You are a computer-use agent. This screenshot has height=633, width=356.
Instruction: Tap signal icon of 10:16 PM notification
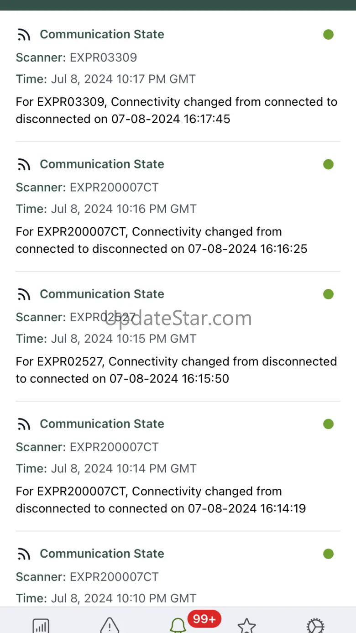[x=24, y=164]
